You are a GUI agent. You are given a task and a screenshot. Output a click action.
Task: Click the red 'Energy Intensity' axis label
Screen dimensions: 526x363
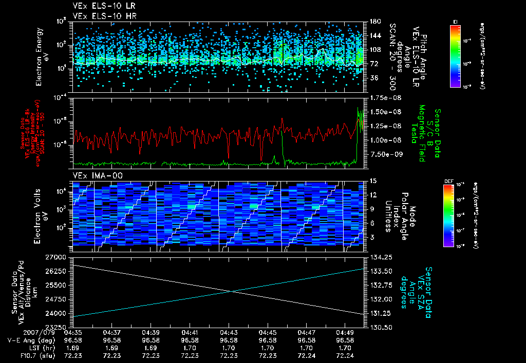coord(32,133)
